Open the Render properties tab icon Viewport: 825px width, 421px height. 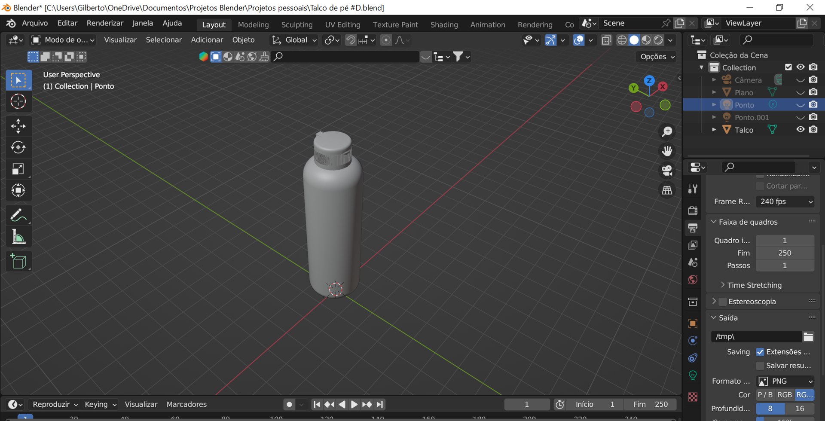coord(693,210)
